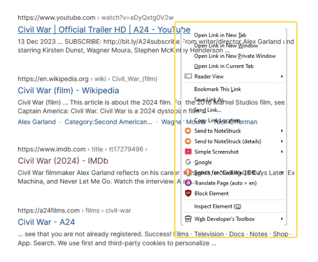318x262 pixels.
Task: Expand Send to NoteStruck (details) arrow
Action: coord(282,141)
